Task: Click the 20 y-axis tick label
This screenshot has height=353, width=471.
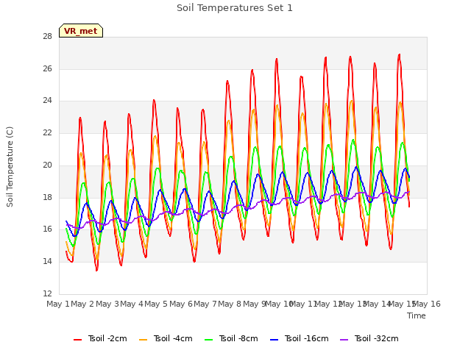Action: coord(47,165)
